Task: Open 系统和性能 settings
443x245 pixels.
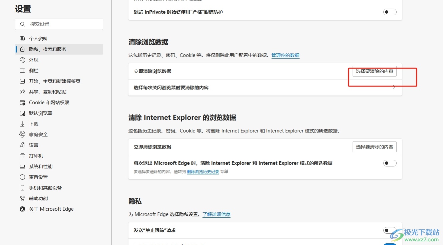Action: click(59, 166)
